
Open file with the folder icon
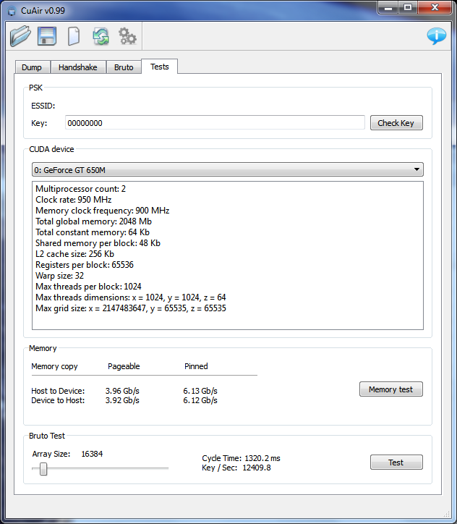[x=20, y=35]
